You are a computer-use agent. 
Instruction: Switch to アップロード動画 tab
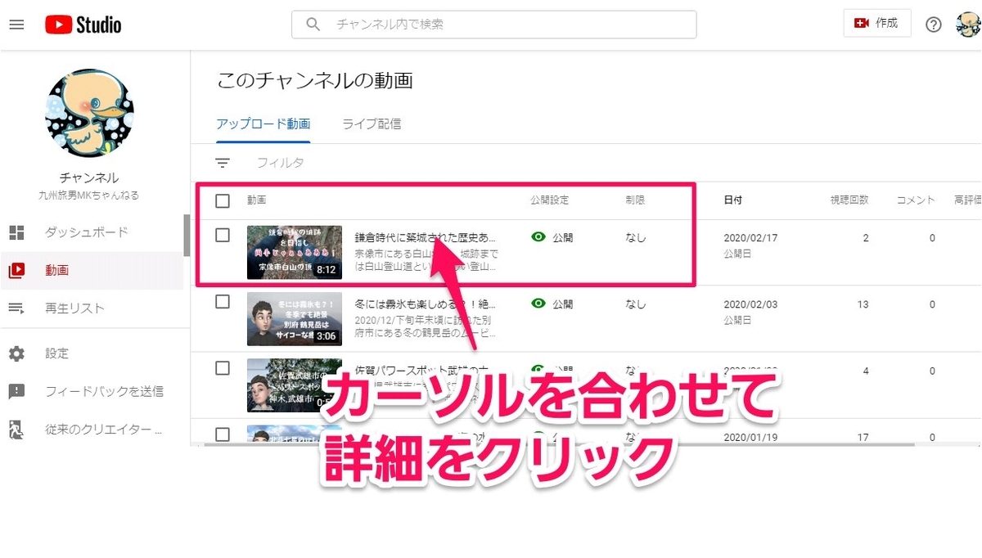coord(264,124)
